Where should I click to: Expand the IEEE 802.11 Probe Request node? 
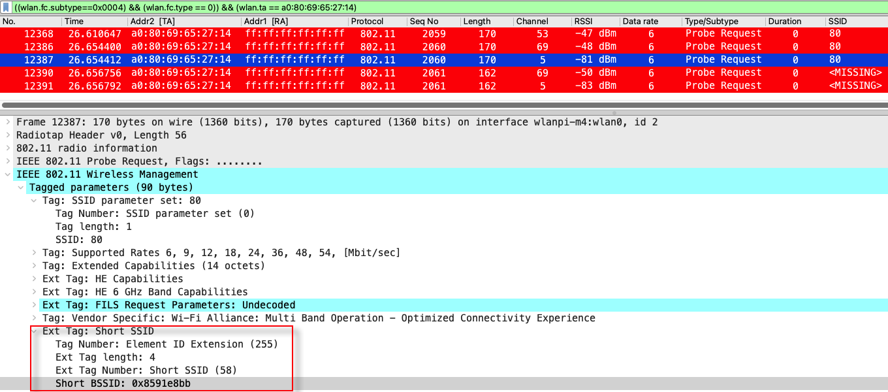pos(7,161)
